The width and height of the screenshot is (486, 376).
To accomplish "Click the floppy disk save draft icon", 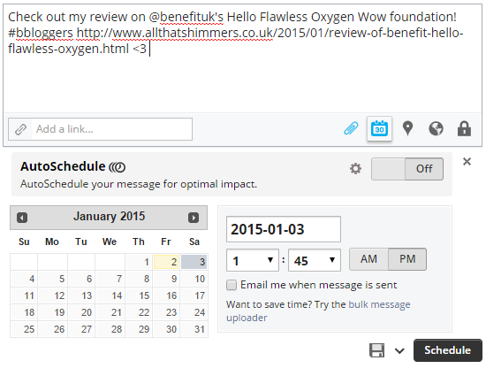I will [377, 350].
